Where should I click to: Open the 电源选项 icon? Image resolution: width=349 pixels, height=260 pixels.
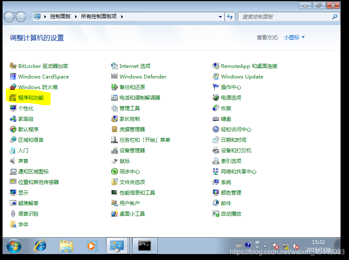pyautogui.click(x=215, y=97)
